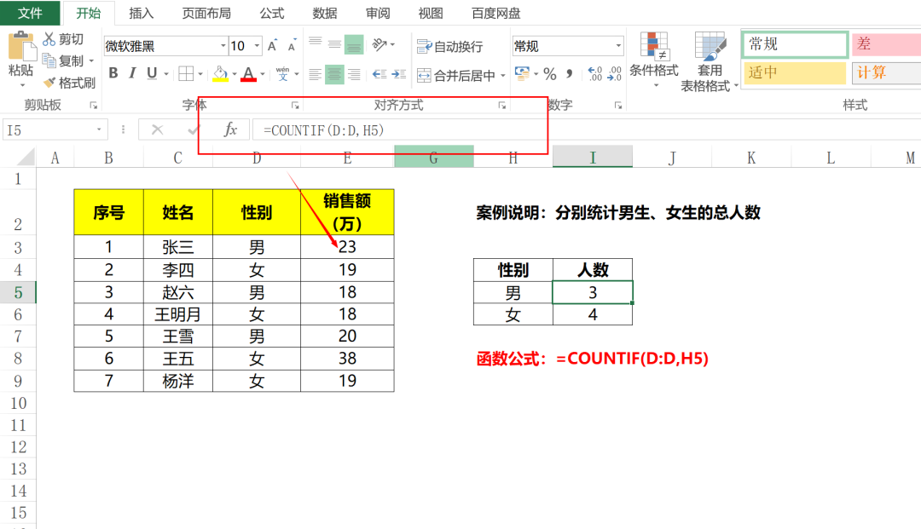This screenshot has height=529, width=921.
Task: Toggle bottom vertical alignment
Action: point(354,43)
